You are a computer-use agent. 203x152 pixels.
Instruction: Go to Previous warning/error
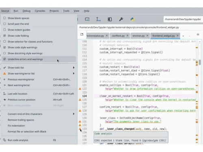point(39,79)
